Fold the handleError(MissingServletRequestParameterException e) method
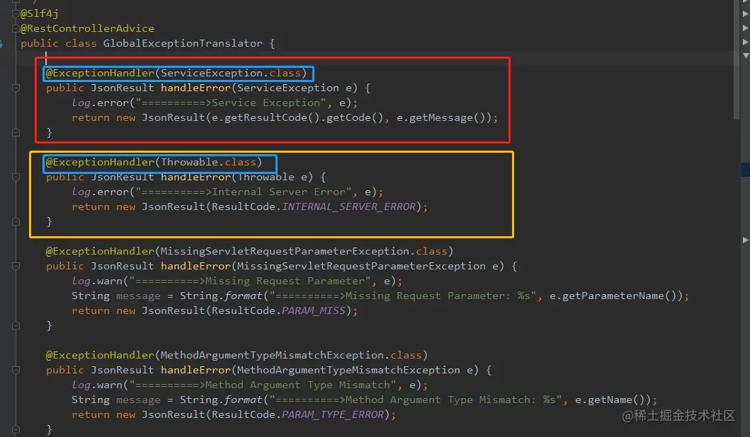The image size is (750, 437). click(x=16, y=266)
